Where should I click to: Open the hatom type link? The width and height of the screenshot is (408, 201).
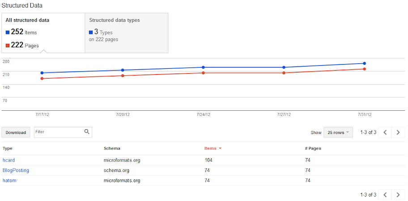pyautogui.click(x=9, y=180)
